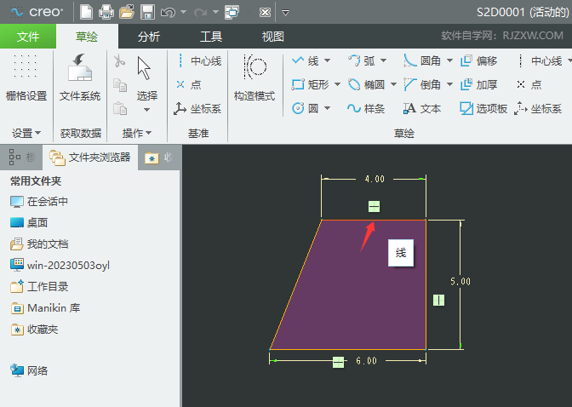This screenshot has width=572, height=407.
Task: Switch to the View (视图) ribbon tab
Action: [273, 36]
